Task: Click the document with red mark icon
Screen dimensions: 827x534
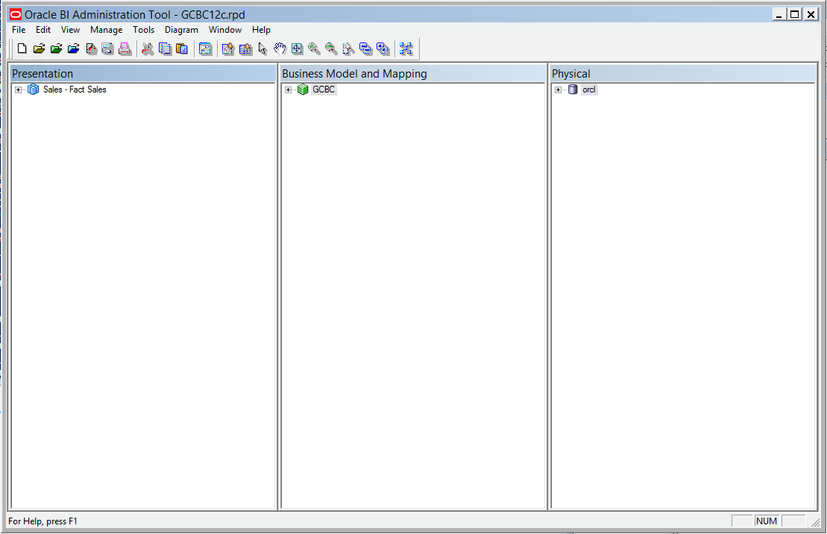Action: coord(91,49)
